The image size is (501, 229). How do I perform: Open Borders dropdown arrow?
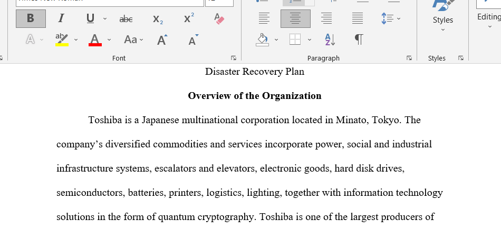coord(310,40)
